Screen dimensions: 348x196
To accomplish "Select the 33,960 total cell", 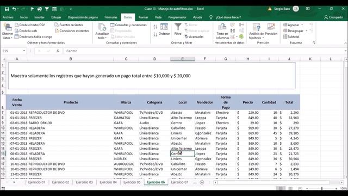I will 289,118.
